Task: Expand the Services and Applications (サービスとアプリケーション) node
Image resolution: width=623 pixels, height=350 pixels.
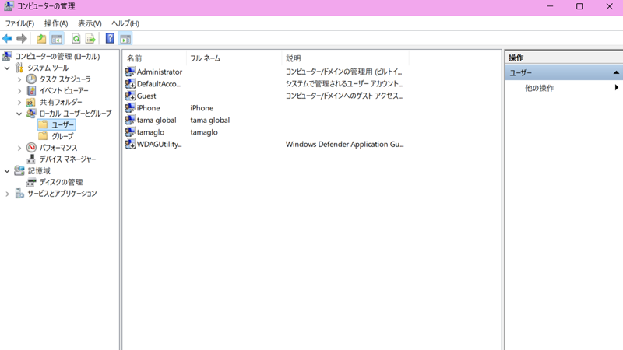Action: [8, 194]
